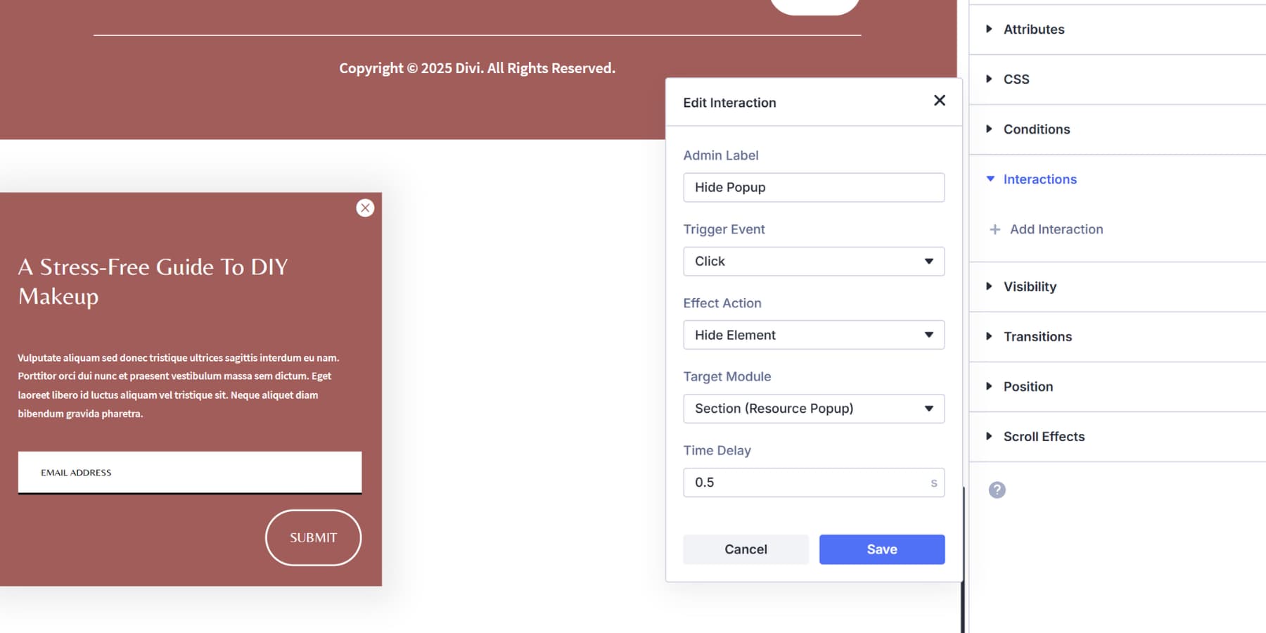This screenshot has height=633, width=1266.
Task: Cancel editing the interaction
Action: [746, 549]
